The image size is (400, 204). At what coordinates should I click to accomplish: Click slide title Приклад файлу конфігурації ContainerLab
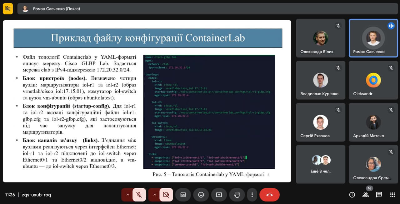pyautogui.click(x=148, y=38)
